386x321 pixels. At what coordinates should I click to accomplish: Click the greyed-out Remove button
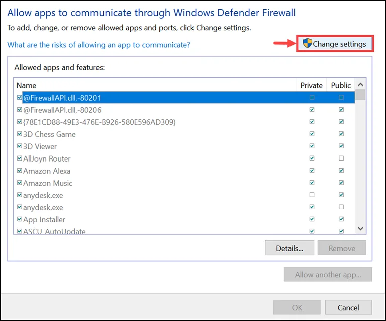pos(342,248)
